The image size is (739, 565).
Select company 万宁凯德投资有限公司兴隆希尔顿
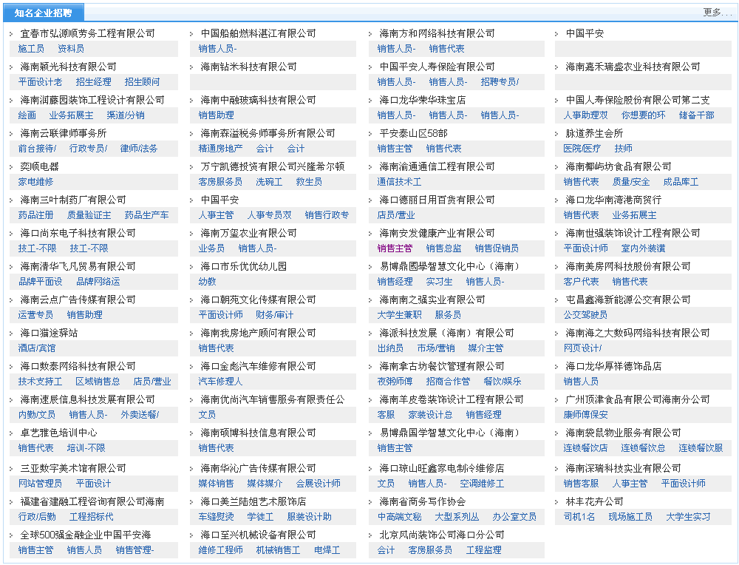click(x=273, y=166)
